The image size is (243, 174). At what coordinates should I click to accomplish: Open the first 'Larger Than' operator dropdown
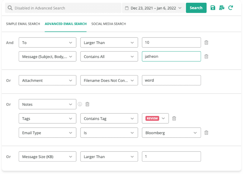coord(109,43)
